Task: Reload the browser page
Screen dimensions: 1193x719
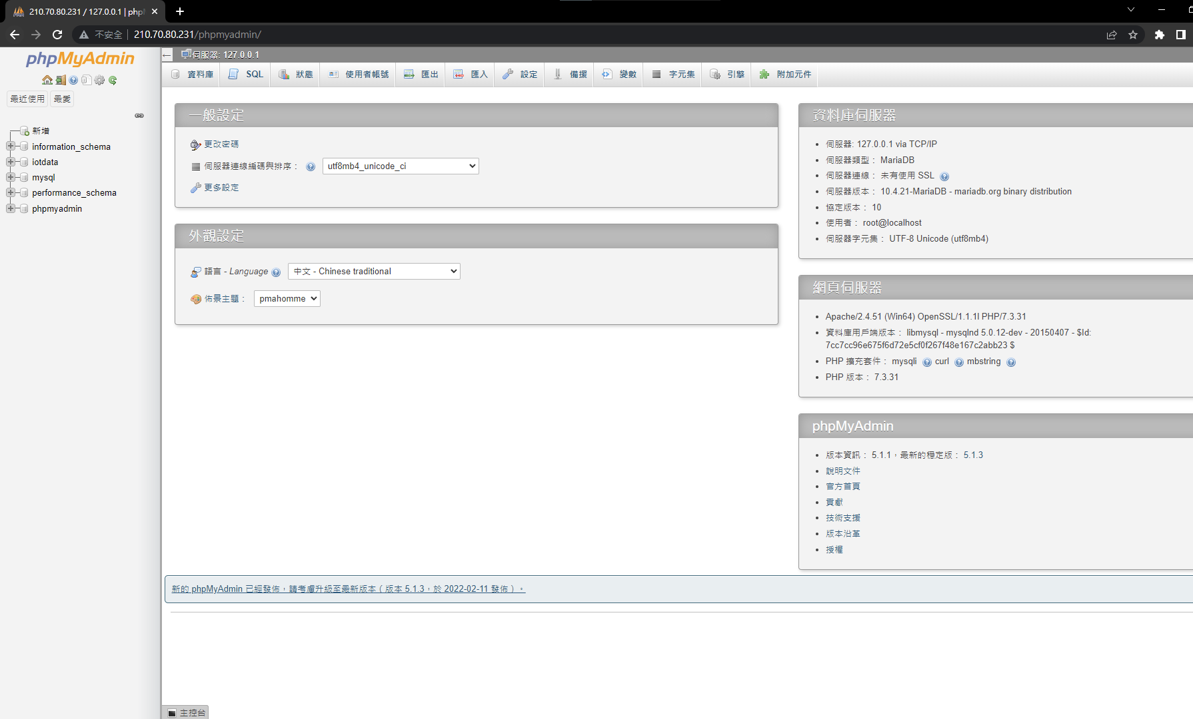Action: click(57, 35)
